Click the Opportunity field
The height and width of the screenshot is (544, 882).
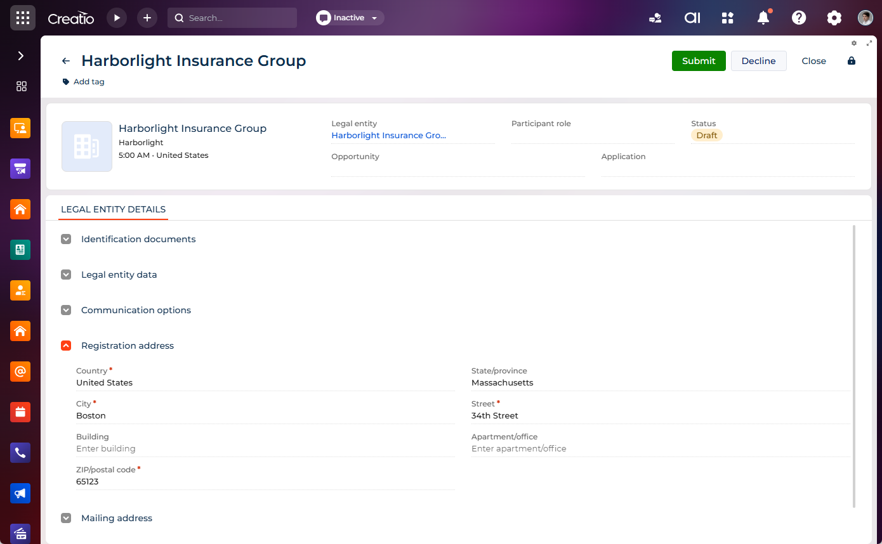(457, 164)
